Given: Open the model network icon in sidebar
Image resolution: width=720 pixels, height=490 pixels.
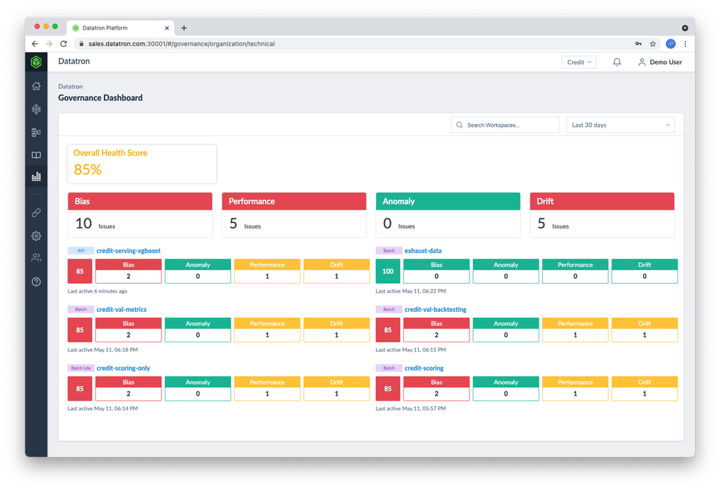Looking at the screenshot, I should pos(36,109).
